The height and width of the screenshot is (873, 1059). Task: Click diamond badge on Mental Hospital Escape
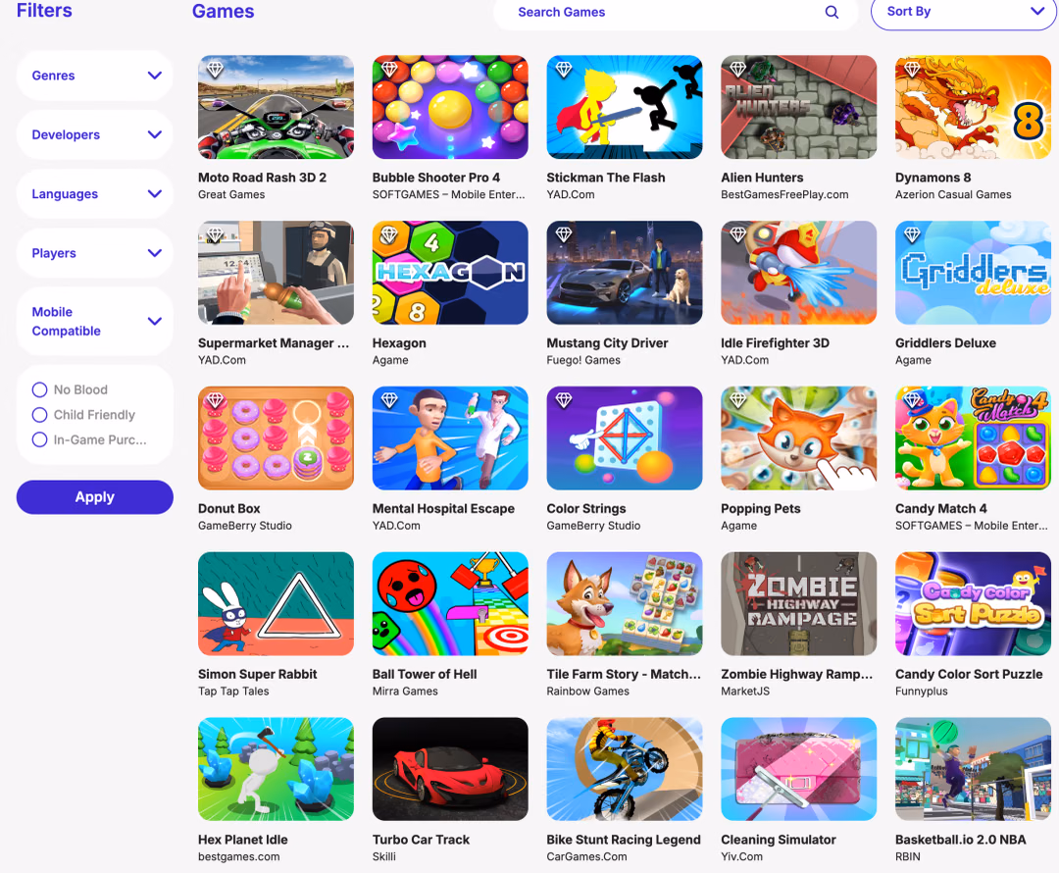click(389, 400)
